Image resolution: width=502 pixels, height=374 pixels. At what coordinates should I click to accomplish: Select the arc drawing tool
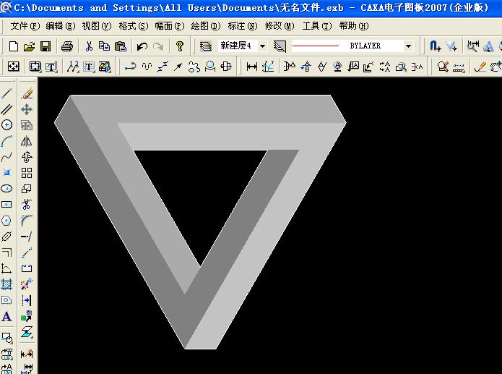coord(7,141)
